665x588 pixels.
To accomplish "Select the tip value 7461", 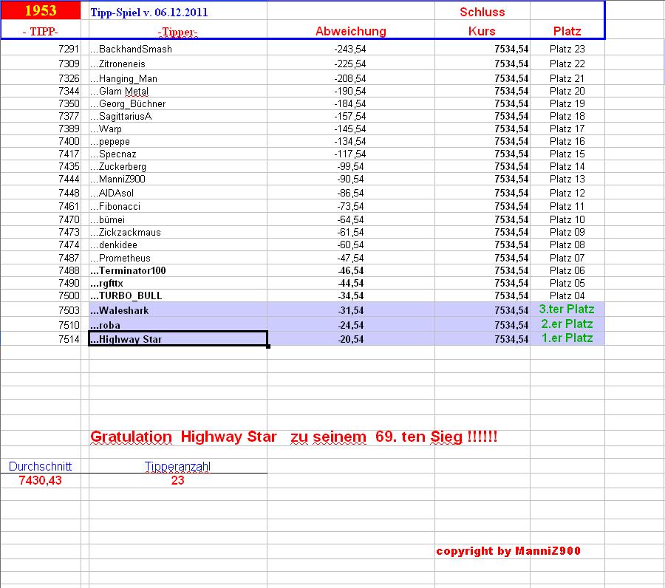I will click(69, 206).
